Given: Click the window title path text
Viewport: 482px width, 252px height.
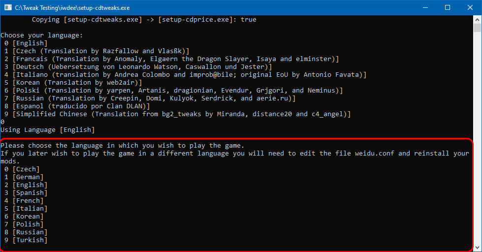Looking at the screenshot, I should point(74,7).
